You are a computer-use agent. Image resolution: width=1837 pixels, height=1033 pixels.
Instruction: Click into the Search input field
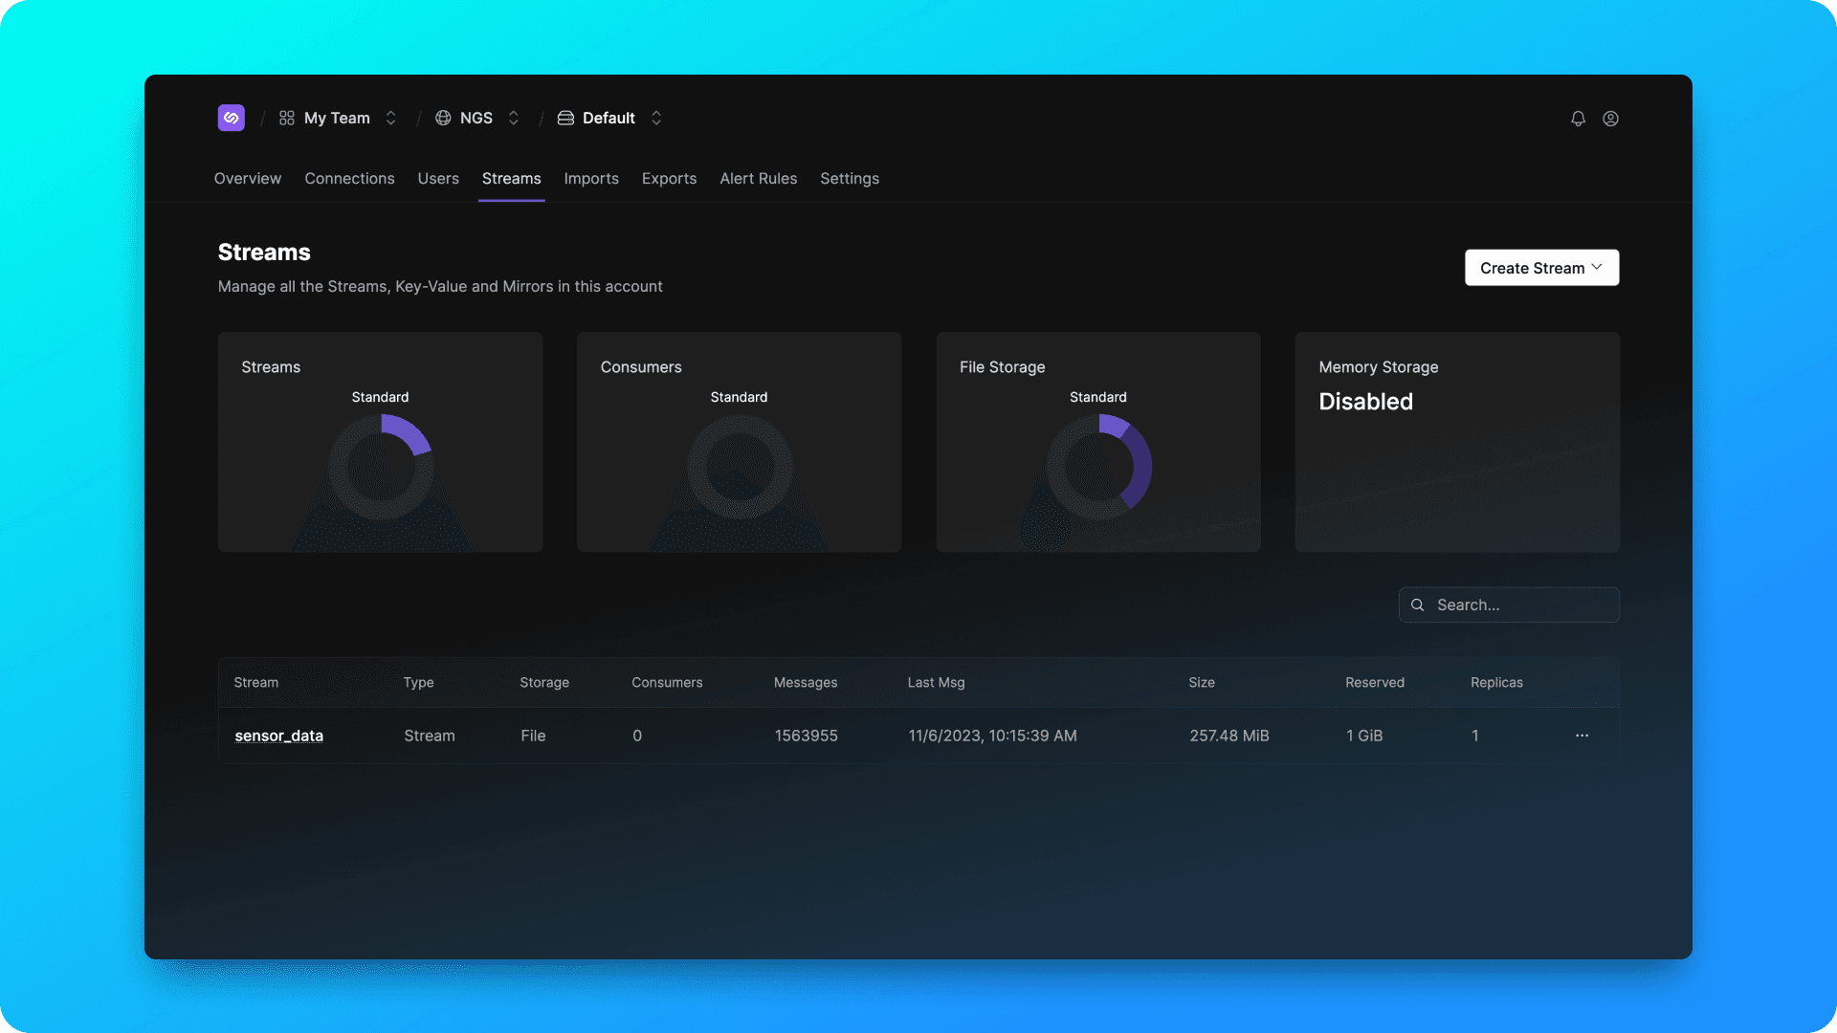pyautogui.click(x=1521, y=605)
